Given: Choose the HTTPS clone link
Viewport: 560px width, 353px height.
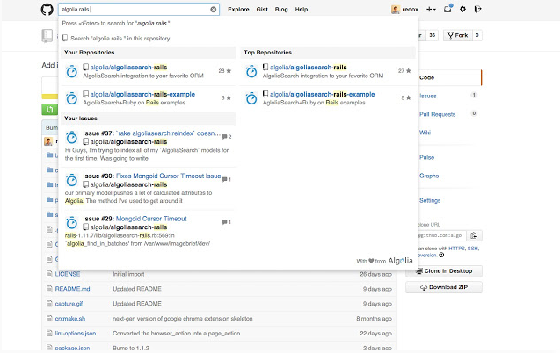Looking at the screenshot, I should click(x=456, y=249).
